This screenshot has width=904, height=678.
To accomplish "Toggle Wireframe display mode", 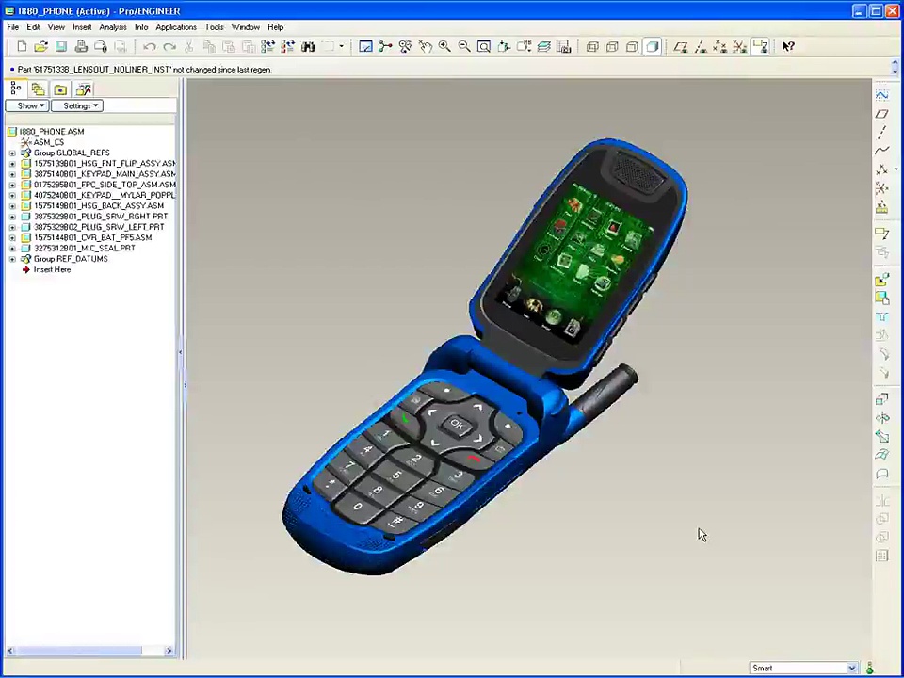I will (592, 46).
